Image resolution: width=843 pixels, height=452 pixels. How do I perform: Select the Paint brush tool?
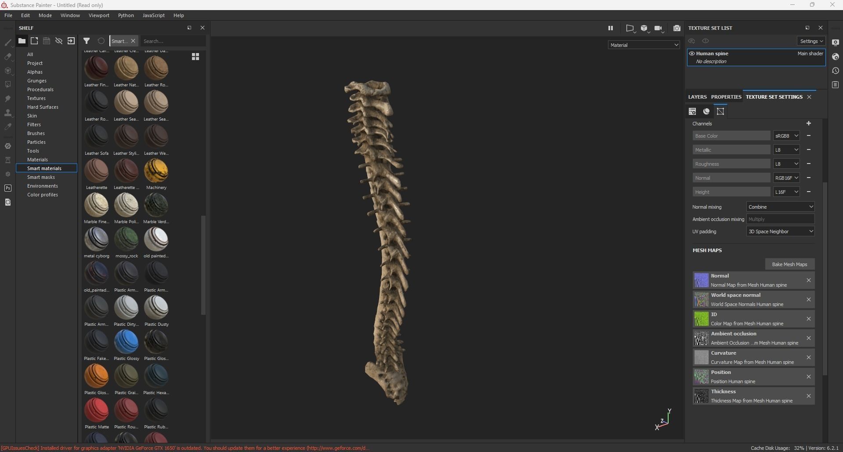[8, 43]
